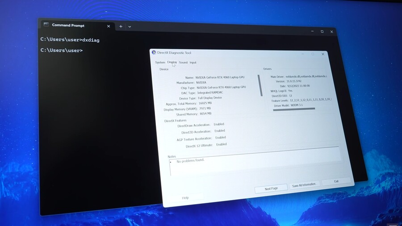This screenshot has height=226, width=402.
Task: Click Integrated RAMDAC value
Action: click(210, 92)
